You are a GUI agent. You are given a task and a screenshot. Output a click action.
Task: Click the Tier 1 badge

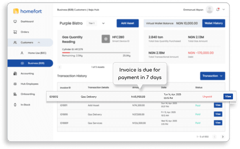[x=91, y=23]
